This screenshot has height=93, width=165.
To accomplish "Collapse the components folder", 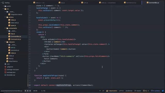I will coord(5,28).
